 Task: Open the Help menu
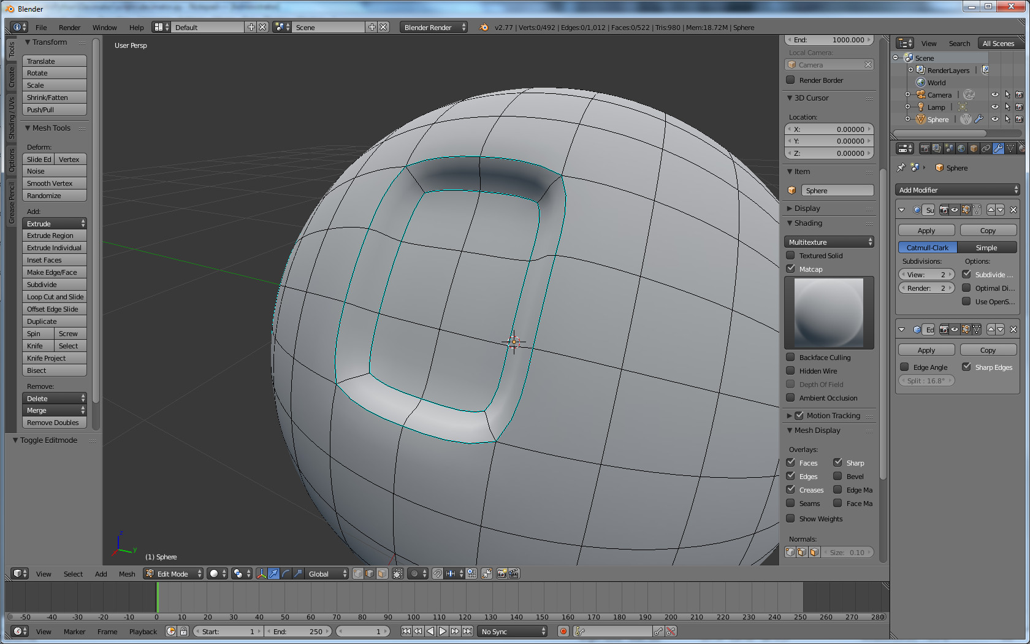tap(136, 28)
